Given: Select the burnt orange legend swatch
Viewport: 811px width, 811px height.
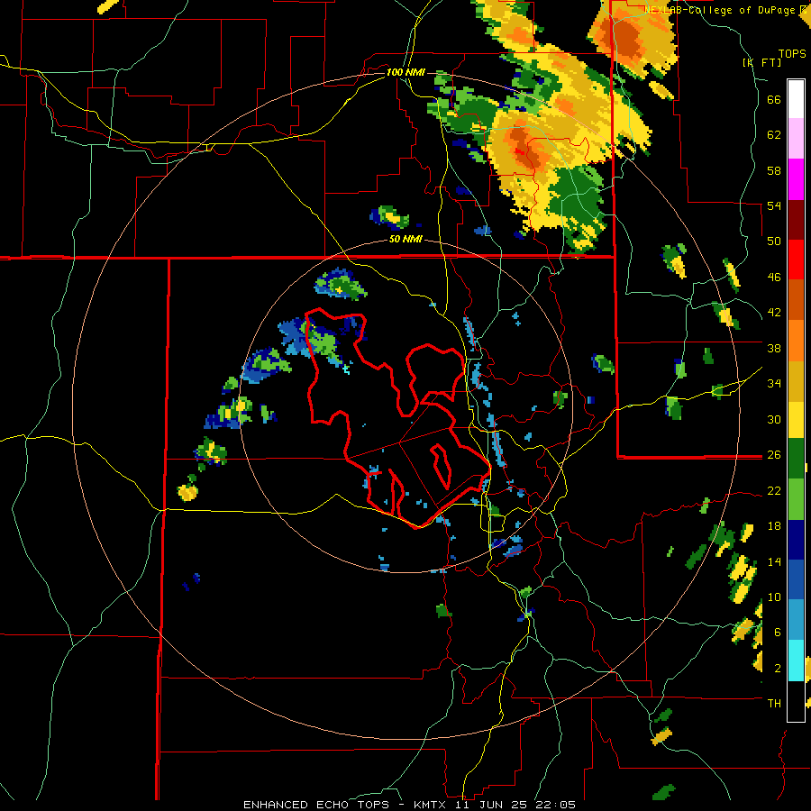Looking at the screenshot, I should 796,299.
